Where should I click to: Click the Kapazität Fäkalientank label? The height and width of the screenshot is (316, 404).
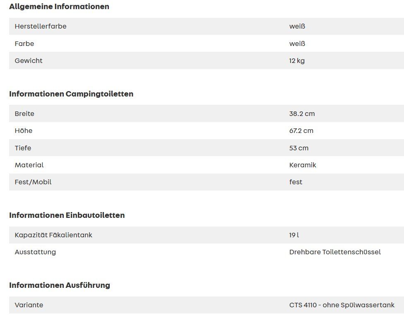pos(53,235)
